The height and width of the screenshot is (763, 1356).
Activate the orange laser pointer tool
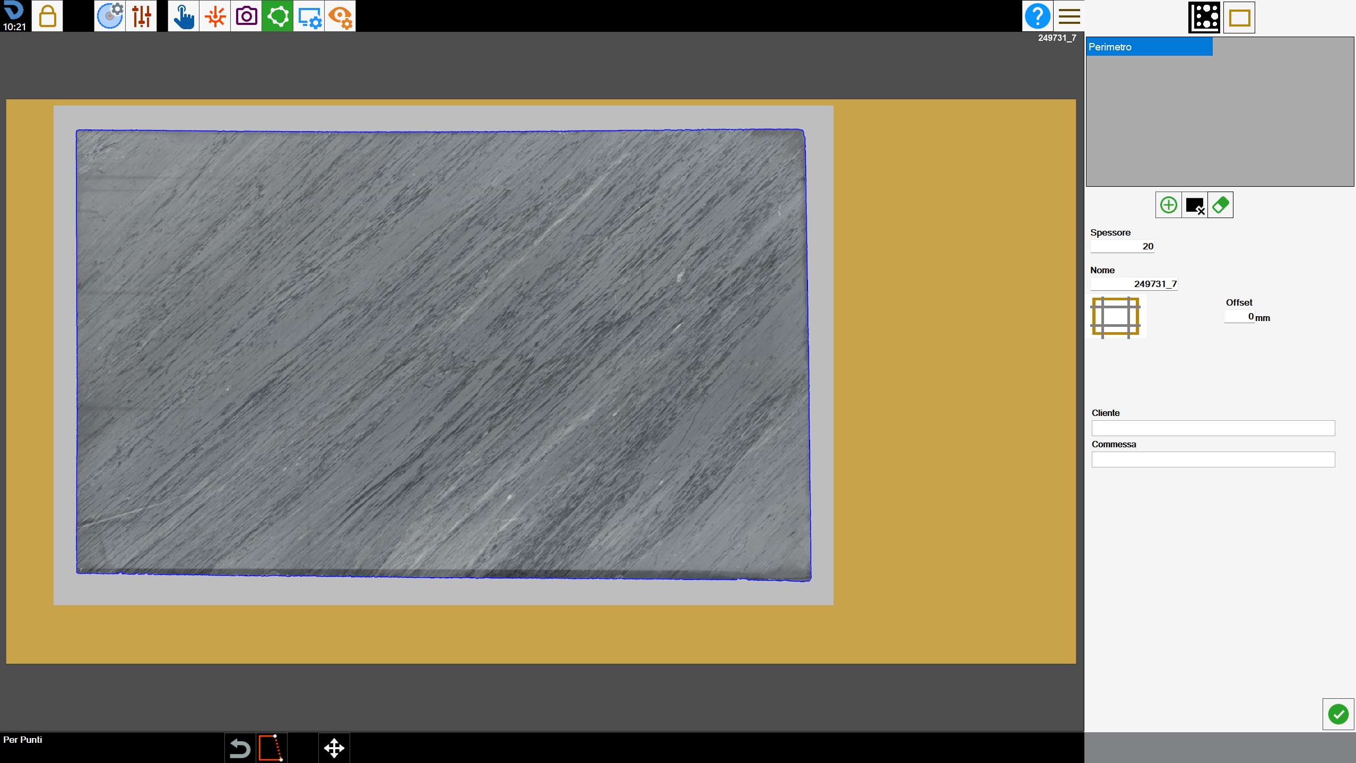click(215, 16)
